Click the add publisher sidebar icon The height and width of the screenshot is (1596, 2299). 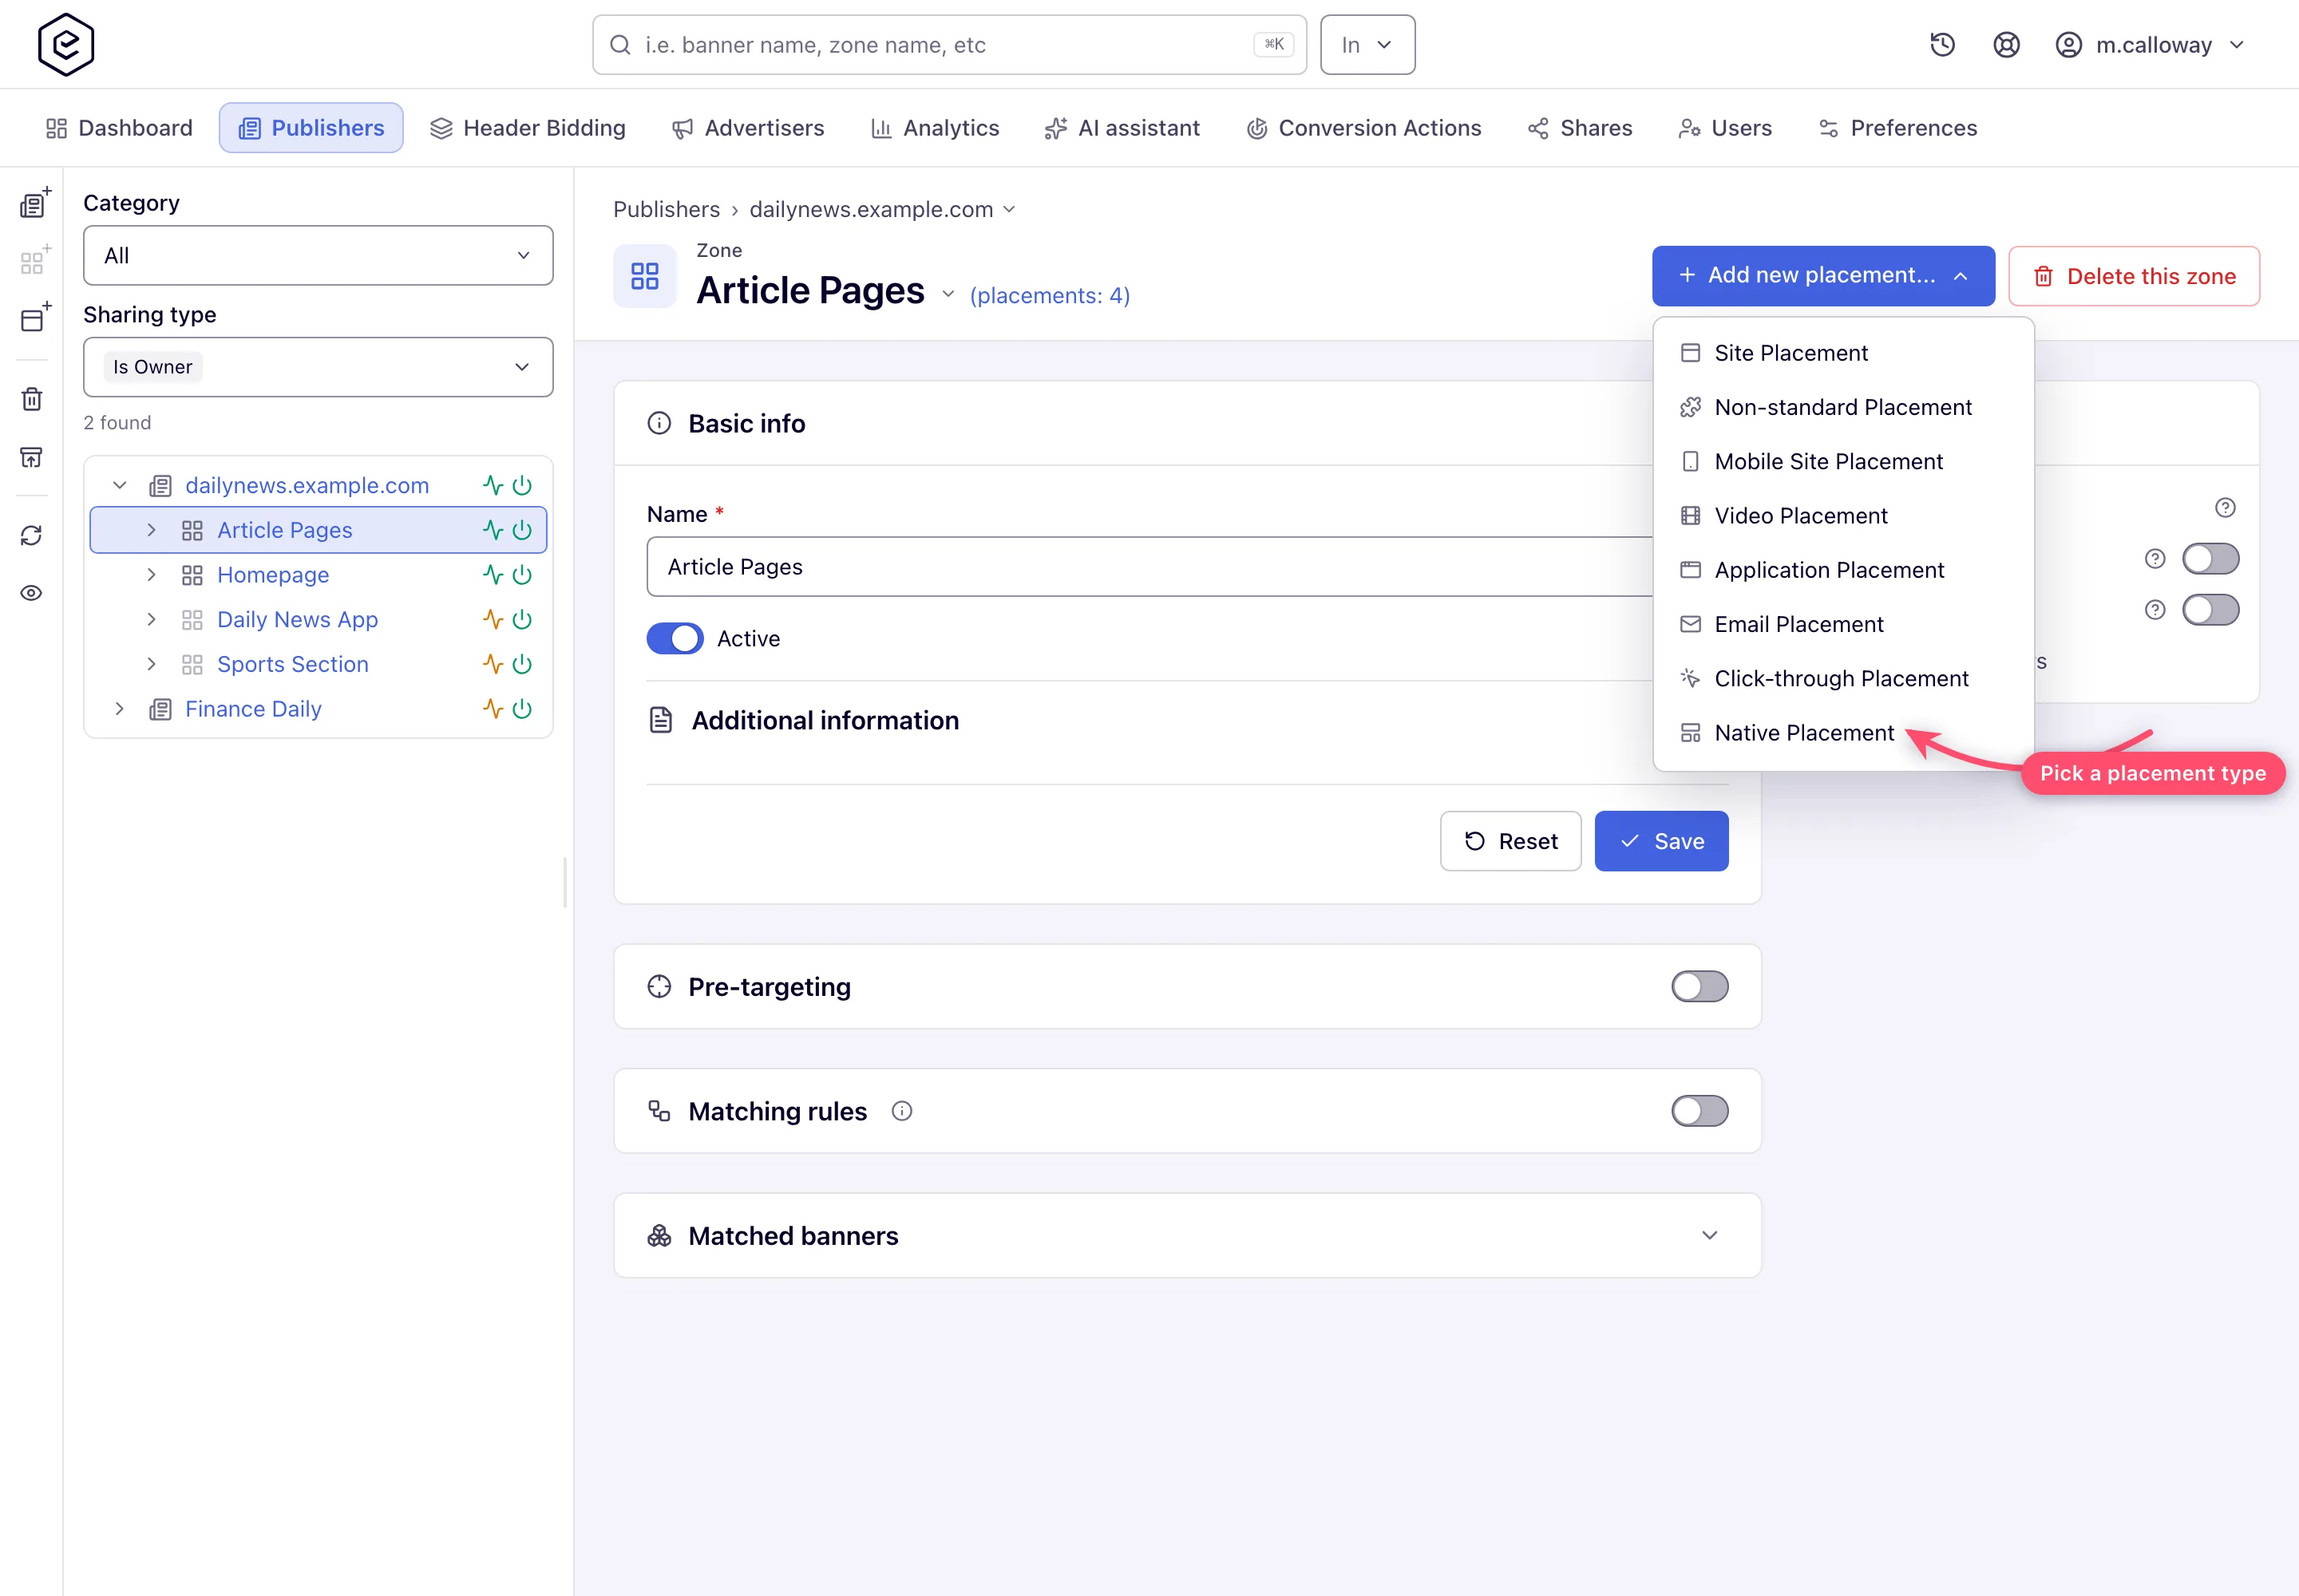[x=34, y=203]
